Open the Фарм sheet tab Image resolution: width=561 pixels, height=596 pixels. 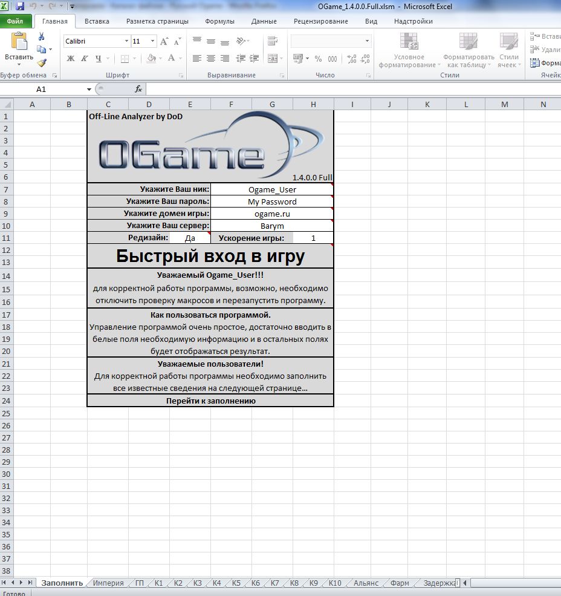coord(400,583)
